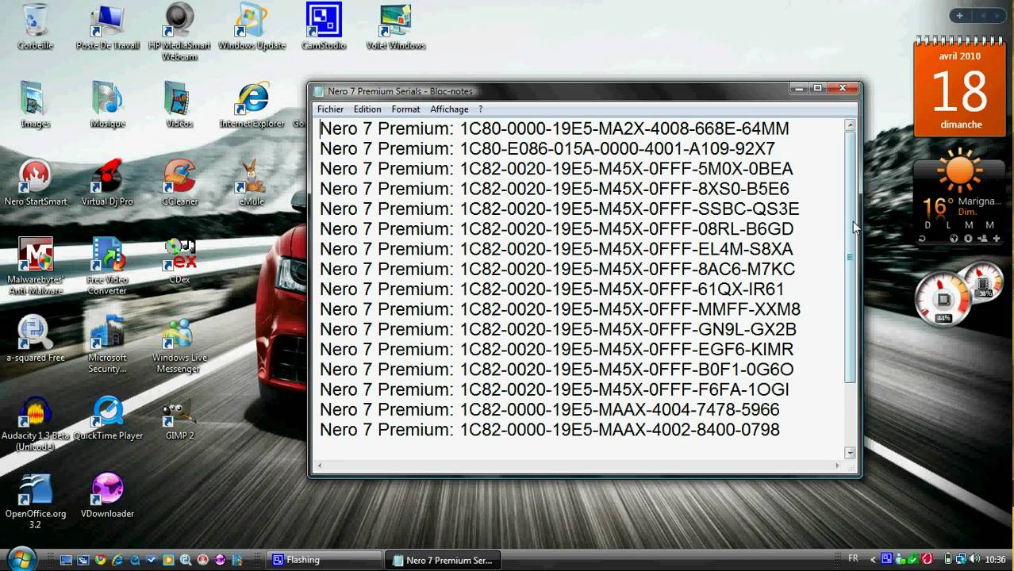Click serial line ending MMFF-XXM8

tap(560, 309)
